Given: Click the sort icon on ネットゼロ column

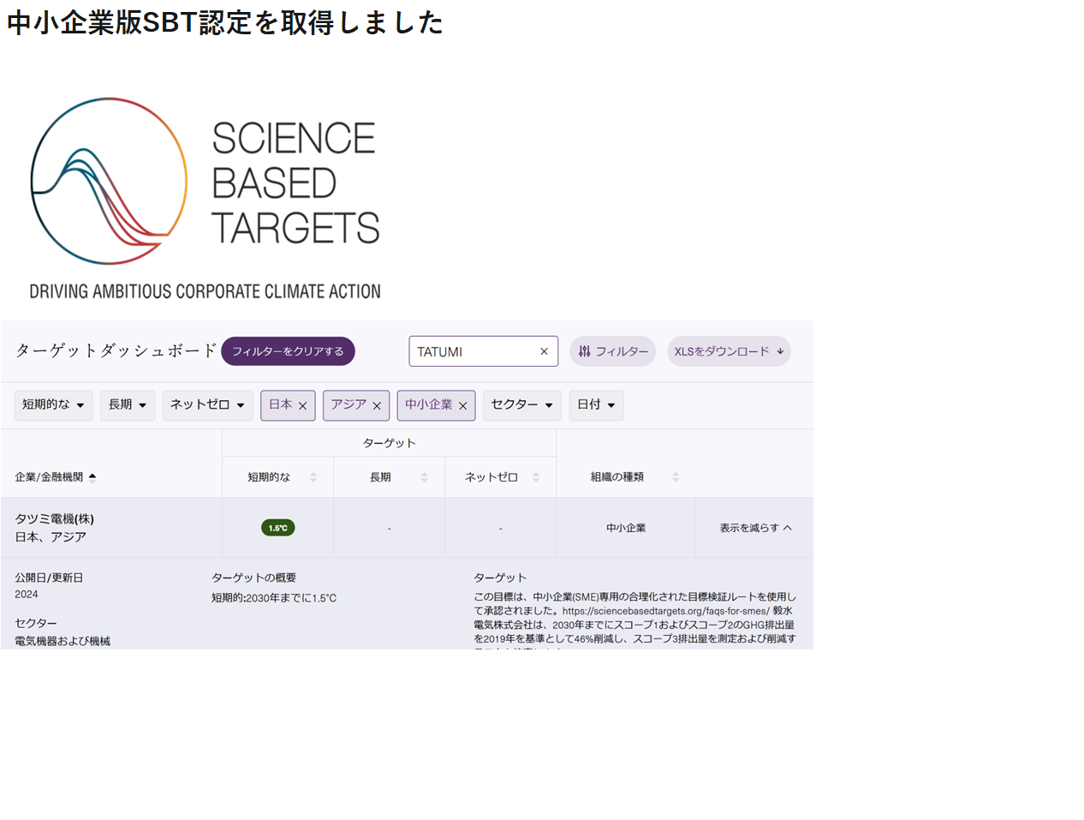Looking at the screenshot, I should 537,477.
